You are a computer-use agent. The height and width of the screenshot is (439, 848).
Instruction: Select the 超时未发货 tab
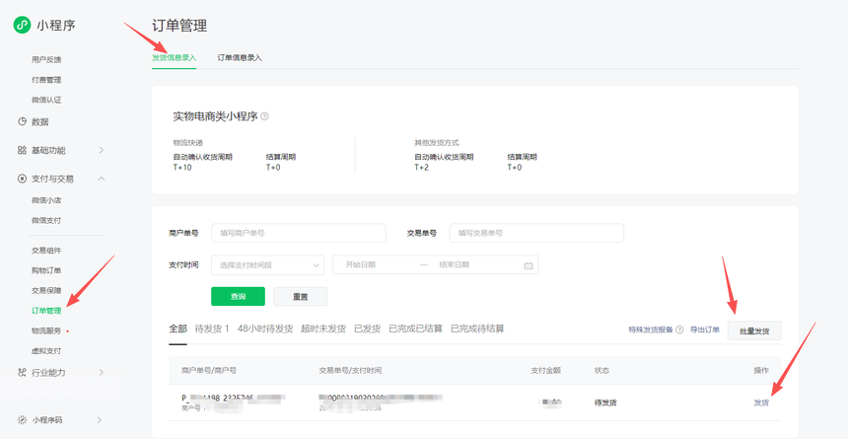pyautogui.click(x=323, y=329)
